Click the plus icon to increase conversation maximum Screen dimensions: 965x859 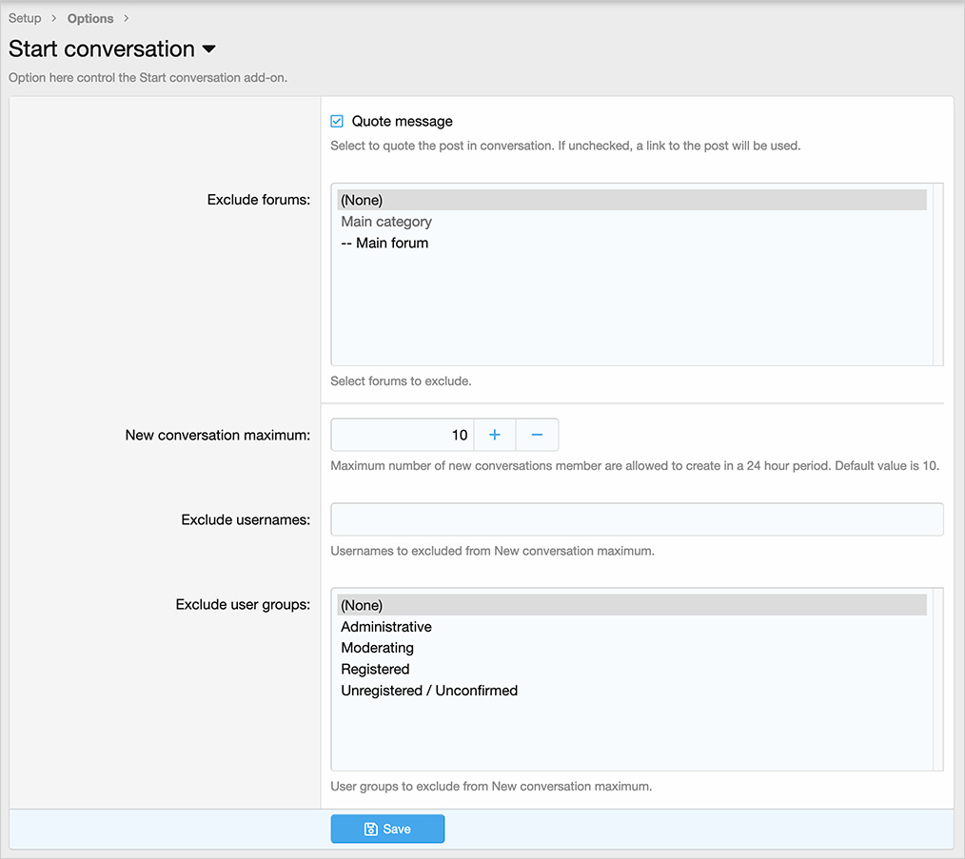tap(495, 435)
